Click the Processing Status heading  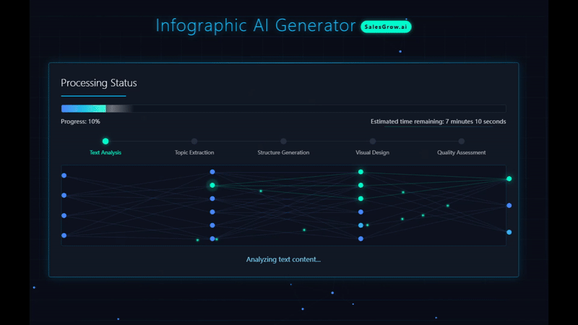tap(99, 83)
